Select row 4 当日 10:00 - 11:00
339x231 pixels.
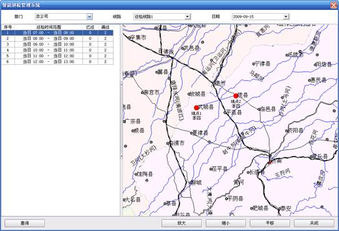(x=57, y=50)
